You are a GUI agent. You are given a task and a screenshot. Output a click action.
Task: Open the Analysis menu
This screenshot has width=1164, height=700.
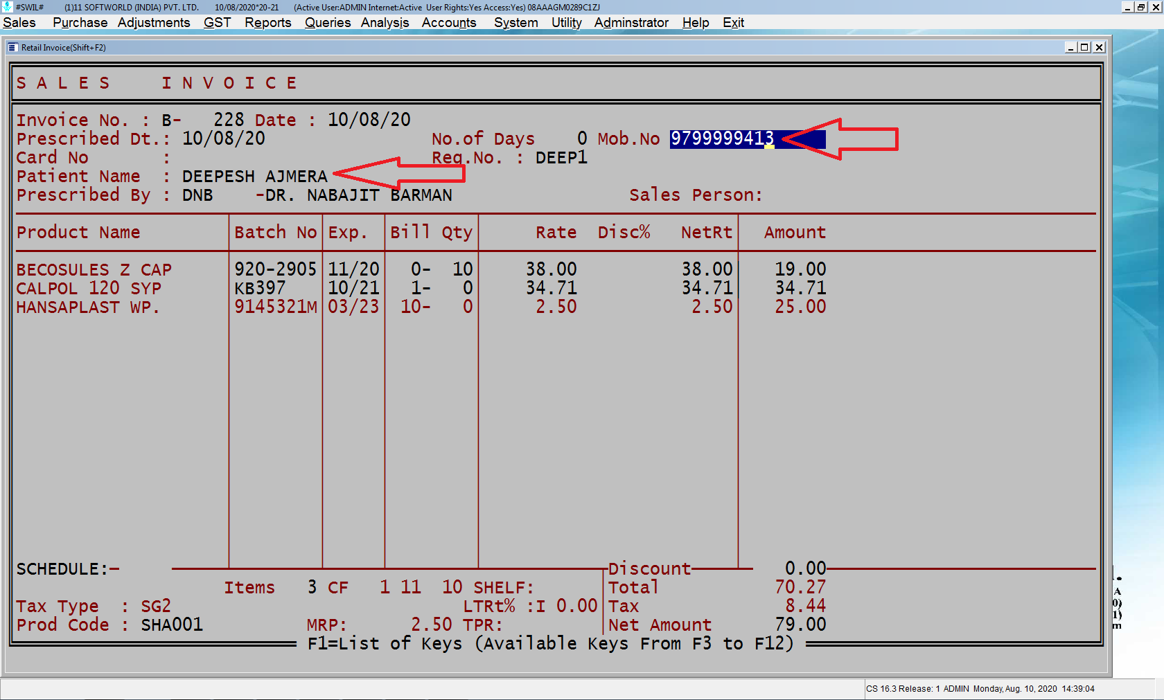pyautogui.click(x=385, y=23)
